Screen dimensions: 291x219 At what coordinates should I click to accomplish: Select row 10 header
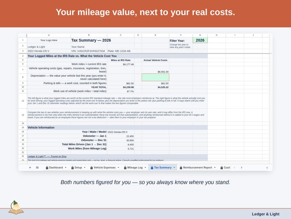23,87
